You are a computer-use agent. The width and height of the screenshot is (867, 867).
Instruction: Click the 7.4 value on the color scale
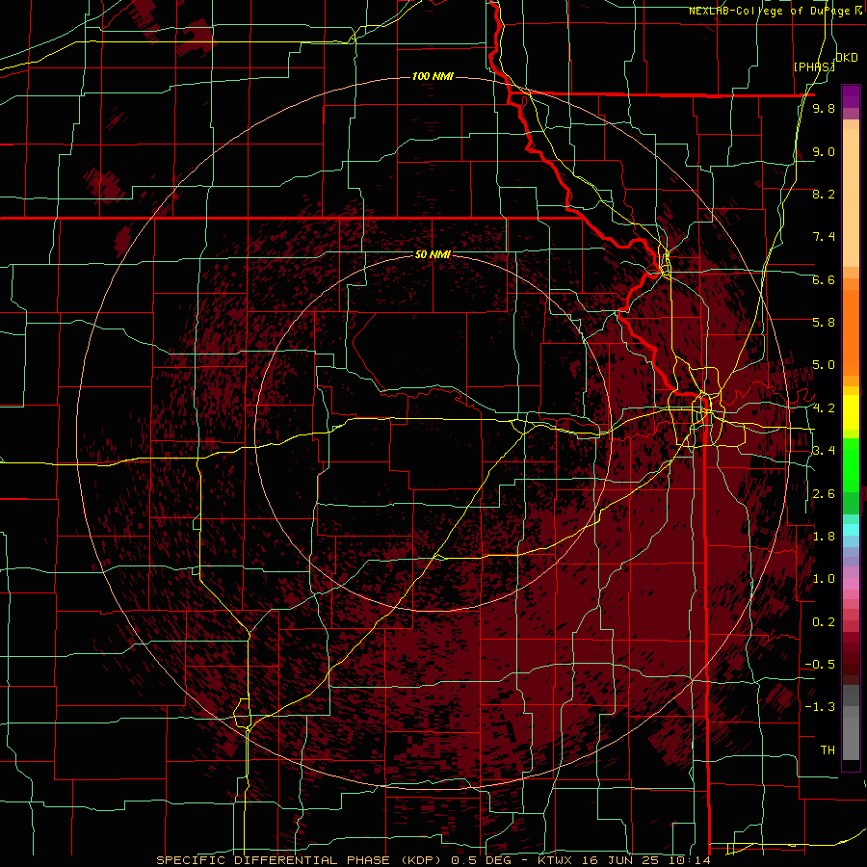click(x=824, y=237)
